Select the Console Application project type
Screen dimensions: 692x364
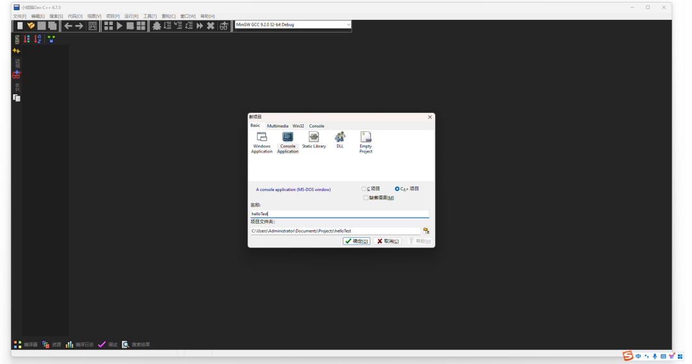[x=288, y=142]
